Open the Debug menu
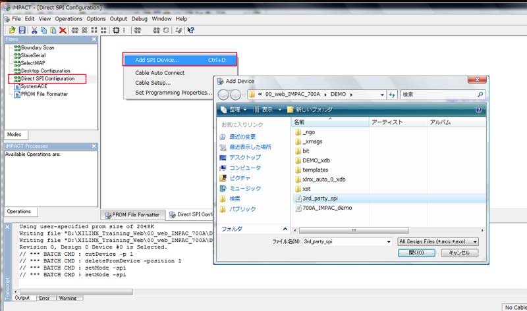Screen dimensions: 527x311 pos(139,19)
